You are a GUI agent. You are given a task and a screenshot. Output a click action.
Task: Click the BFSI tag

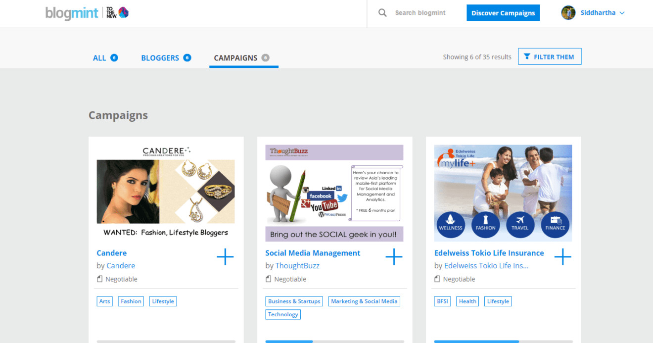click(x=442, y=301)
